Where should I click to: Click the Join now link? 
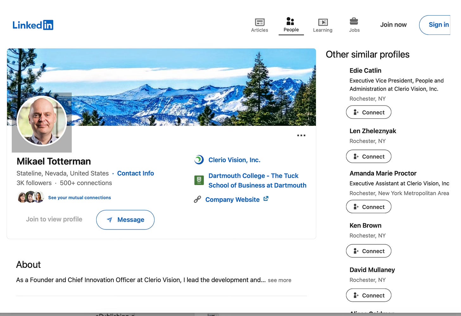393,25
